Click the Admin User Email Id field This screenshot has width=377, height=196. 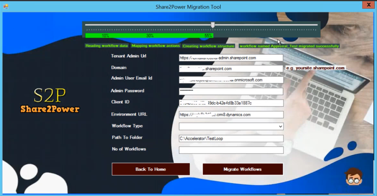[231, 80]
